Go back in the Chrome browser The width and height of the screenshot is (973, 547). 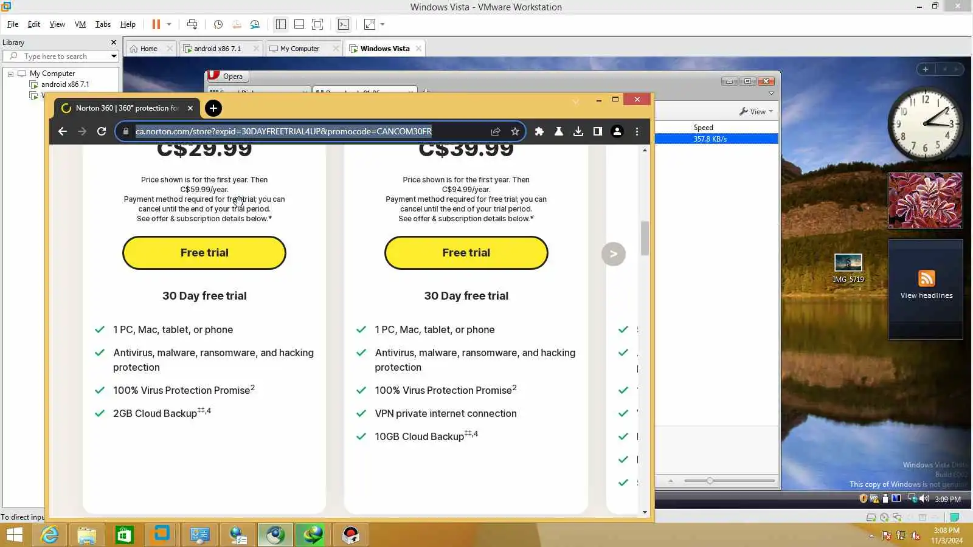coord(63,131)
